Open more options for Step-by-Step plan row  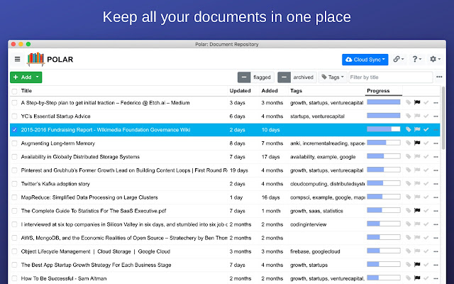(436, 103)
